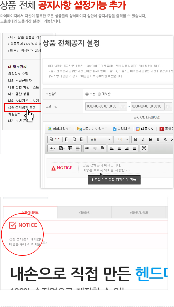Open the background color picker
This screenshot has height=307, width=174.
(62, 149)
